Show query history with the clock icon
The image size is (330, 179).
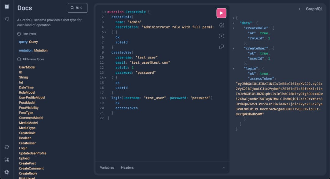pyautogui.click(x=6, y=19)
